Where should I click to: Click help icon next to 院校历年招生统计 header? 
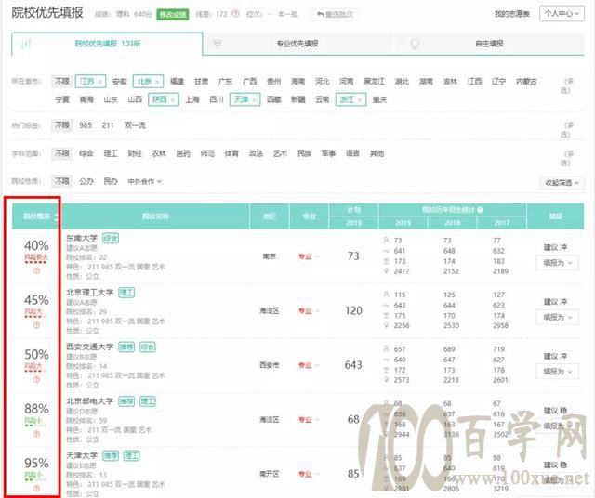(480, 210)
